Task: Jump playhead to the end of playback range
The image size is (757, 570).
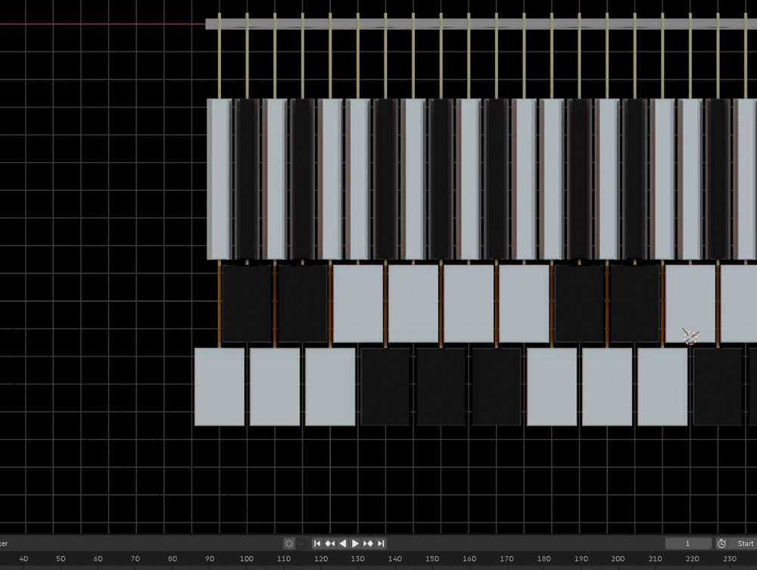Action: click(x=381, y=543)
